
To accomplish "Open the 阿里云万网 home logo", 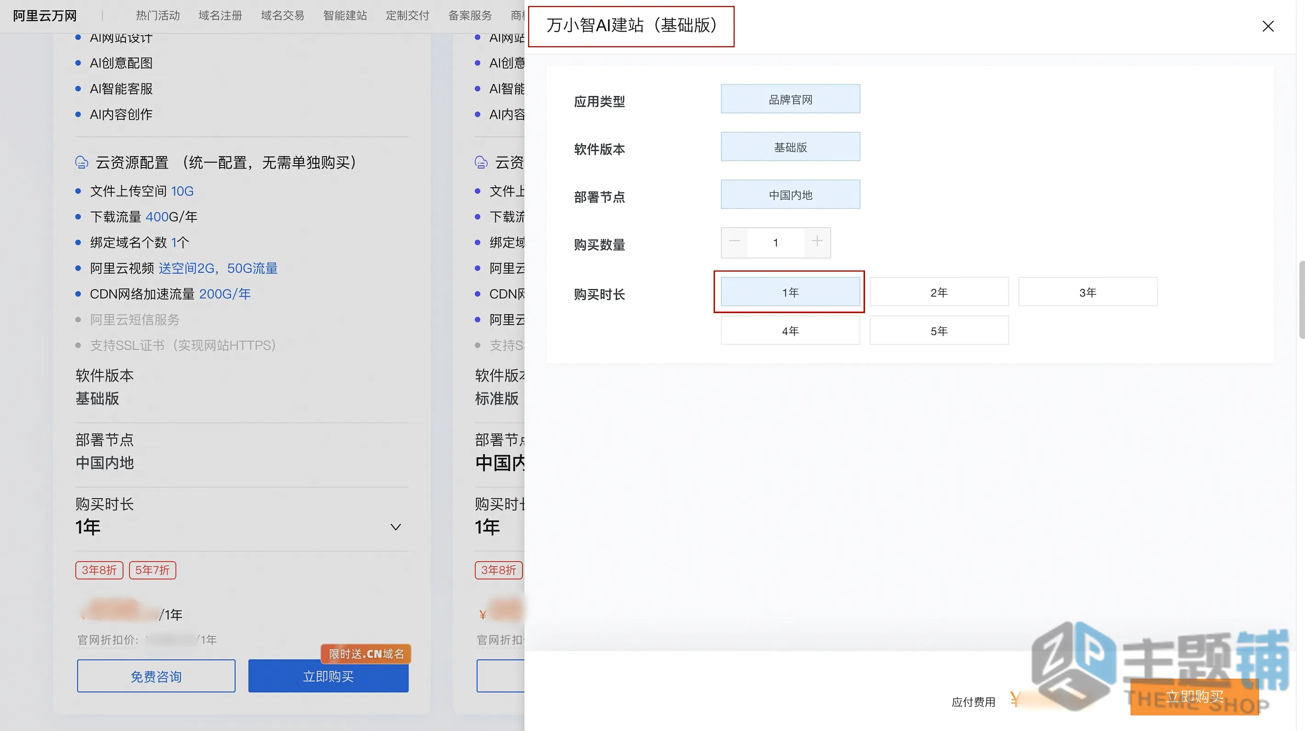I will (45, 16).
